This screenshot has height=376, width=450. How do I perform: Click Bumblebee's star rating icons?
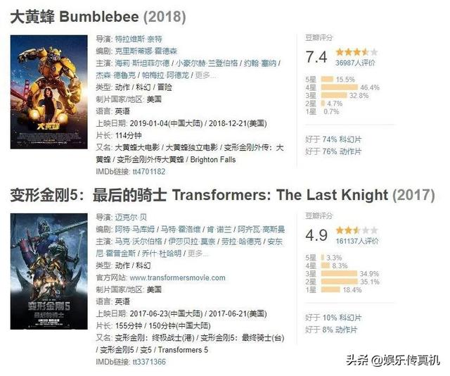(356, 53)
